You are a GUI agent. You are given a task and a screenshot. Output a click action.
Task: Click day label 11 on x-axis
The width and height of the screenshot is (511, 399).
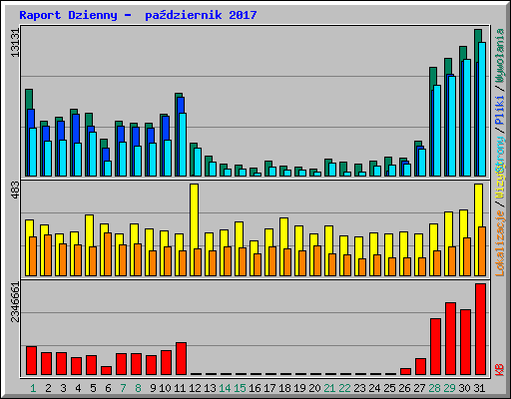click(x=180, y=388)
